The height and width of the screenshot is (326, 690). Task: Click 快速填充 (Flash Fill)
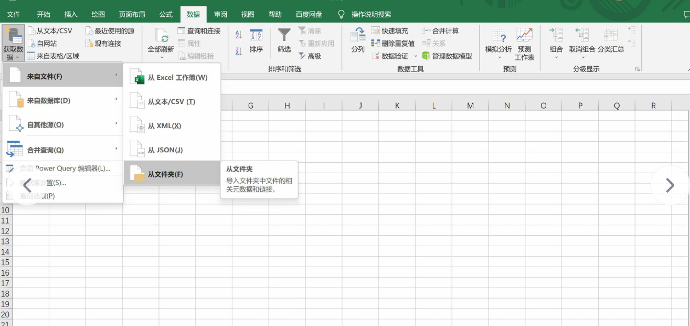point(389,31)
